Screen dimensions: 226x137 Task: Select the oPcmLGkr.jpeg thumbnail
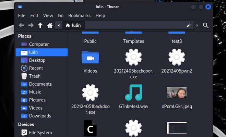pos(177,93)
